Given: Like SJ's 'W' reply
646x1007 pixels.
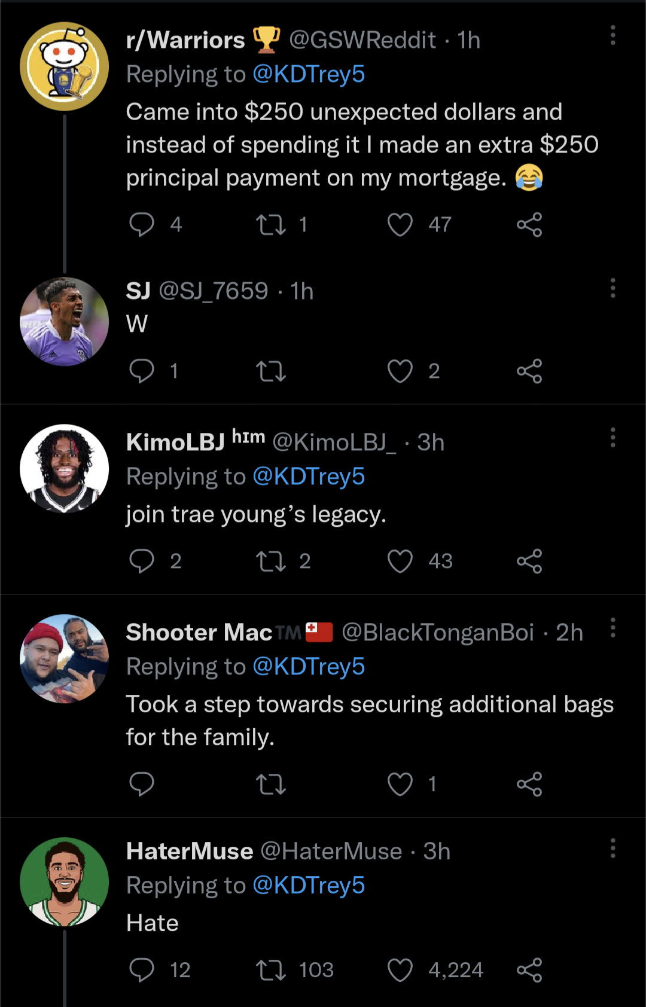Looking at the screenshot, I should pyautogui.click(x=400, y=371).
